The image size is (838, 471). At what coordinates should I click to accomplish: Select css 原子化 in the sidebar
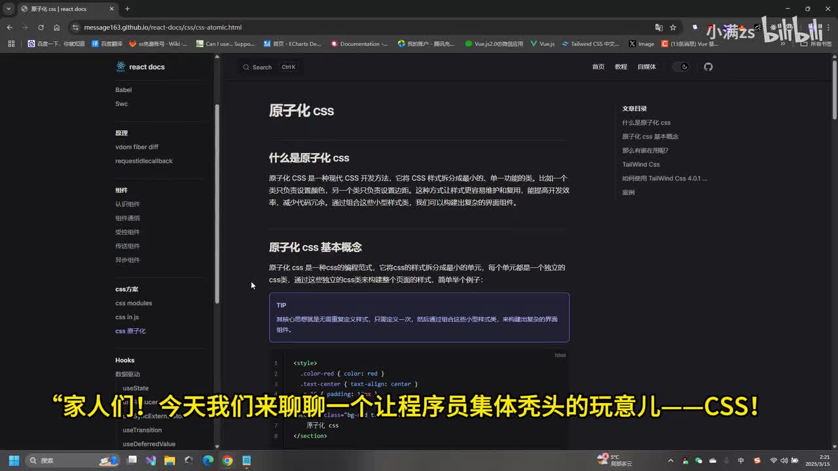coord(130,331)
